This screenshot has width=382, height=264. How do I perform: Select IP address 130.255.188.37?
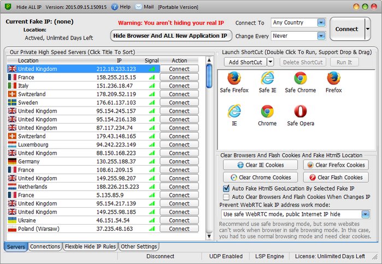click(116, 161)
